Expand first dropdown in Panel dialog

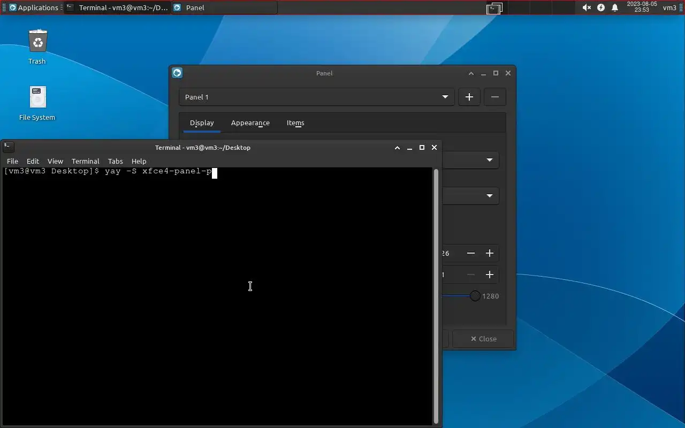471,160
